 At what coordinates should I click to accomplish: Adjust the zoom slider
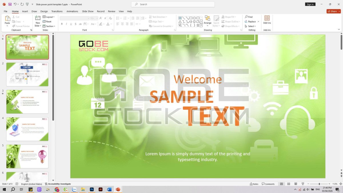319,184
